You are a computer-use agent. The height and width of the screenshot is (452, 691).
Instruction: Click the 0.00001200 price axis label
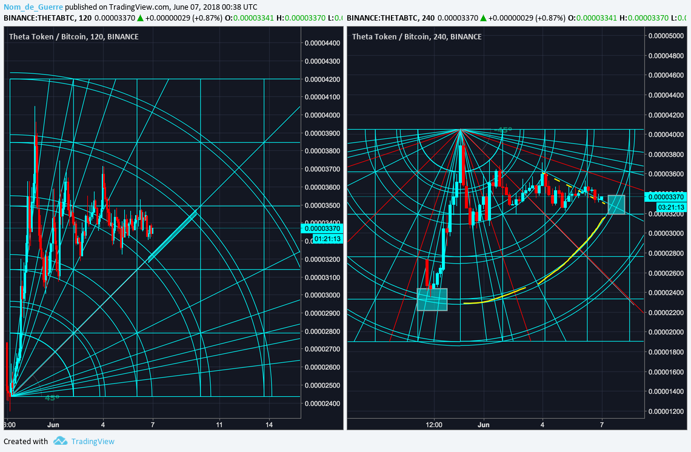666,411
